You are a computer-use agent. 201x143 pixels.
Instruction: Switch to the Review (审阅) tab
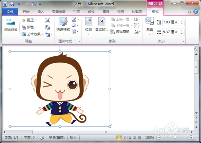[x=106, y=12]
